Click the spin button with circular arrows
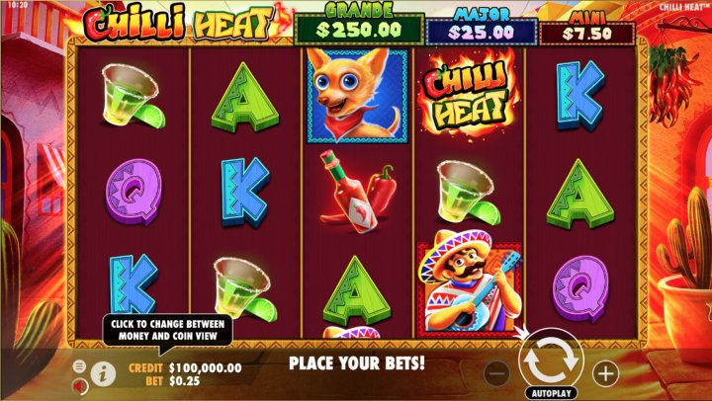The image size is (712, 401). [551, 358]
